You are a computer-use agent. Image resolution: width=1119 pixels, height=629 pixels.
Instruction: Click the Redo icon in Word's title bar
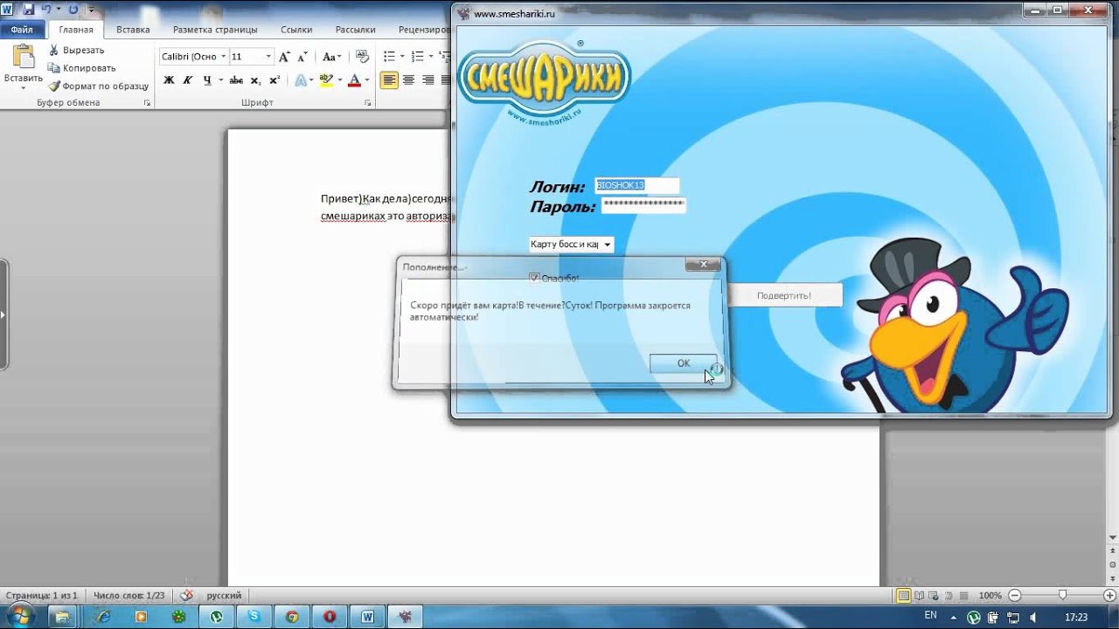[73, 10]
